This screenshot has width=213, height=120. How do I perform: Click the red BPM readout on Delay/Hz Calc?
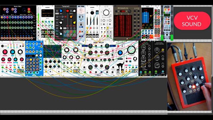122,11
